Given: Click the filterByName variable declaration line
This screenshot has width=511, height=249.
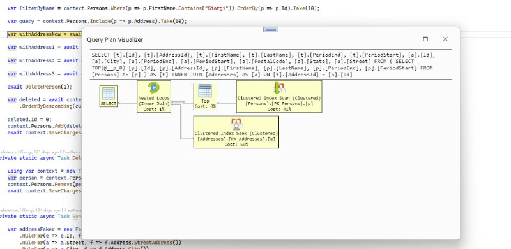Looking at the screenshot, I should 164,8.
